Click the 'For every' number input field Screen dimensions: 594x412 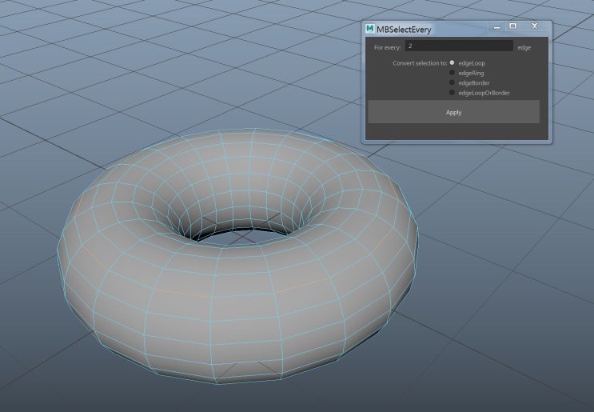tap(459, 46)
